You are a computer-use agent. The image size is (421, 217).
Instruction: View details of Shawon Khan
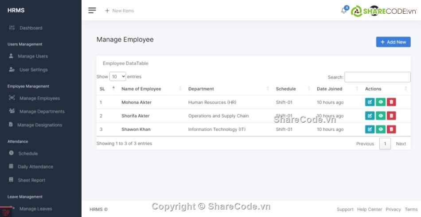[380, 129]
